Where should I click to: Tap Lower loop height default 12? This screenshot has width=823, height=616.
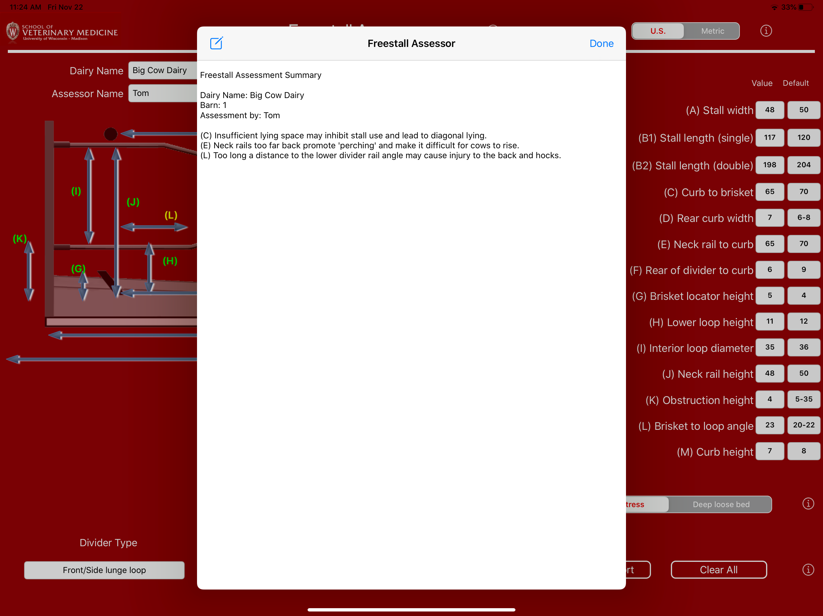click(x=804, y=321)
